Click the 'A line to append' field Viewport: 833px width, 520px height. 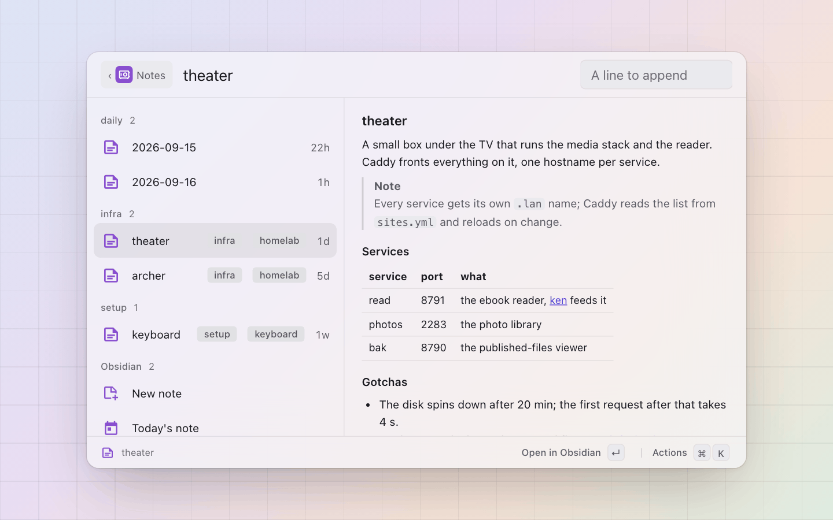pyautogui.click(x=656, y=75)
